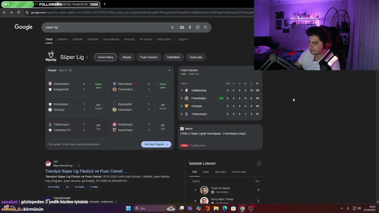Viewport: 379px width, 213px height.
Task: Select the Puan Durumu chip
Action: point(149,57)
